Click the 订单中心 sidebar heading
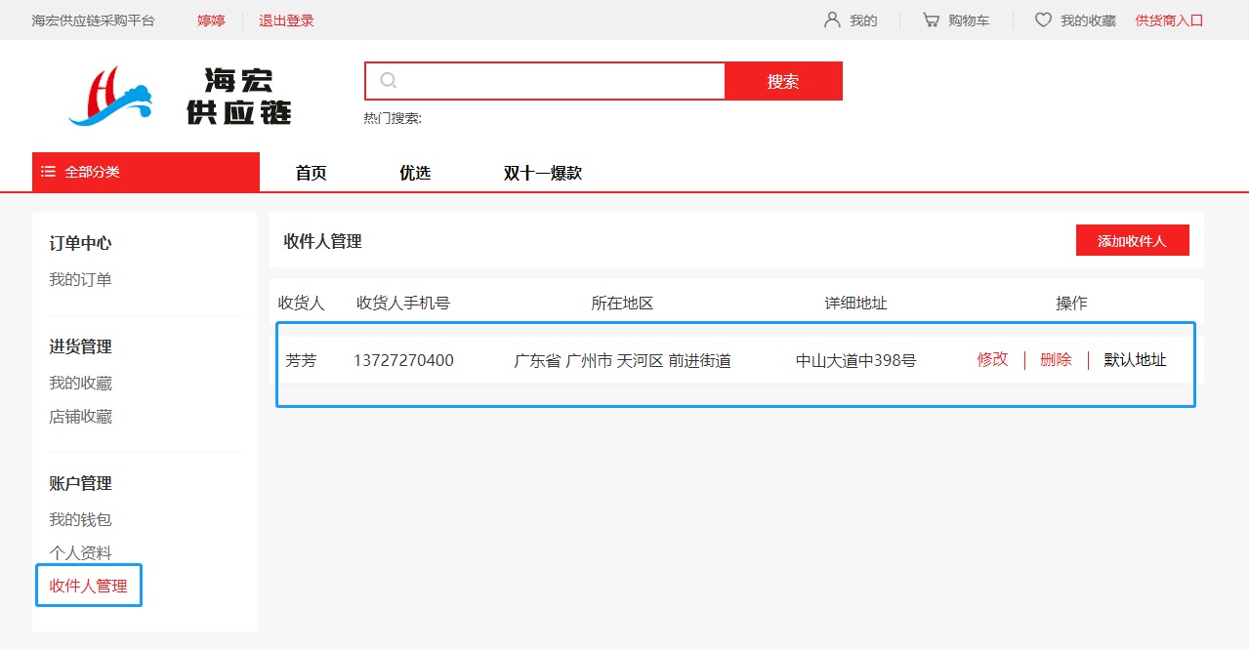Viewport: 1249px width, 650px height. click(80, 243)
